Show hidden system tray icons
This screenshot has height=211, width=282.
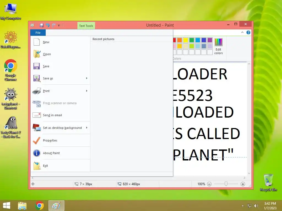click(243, 206)
